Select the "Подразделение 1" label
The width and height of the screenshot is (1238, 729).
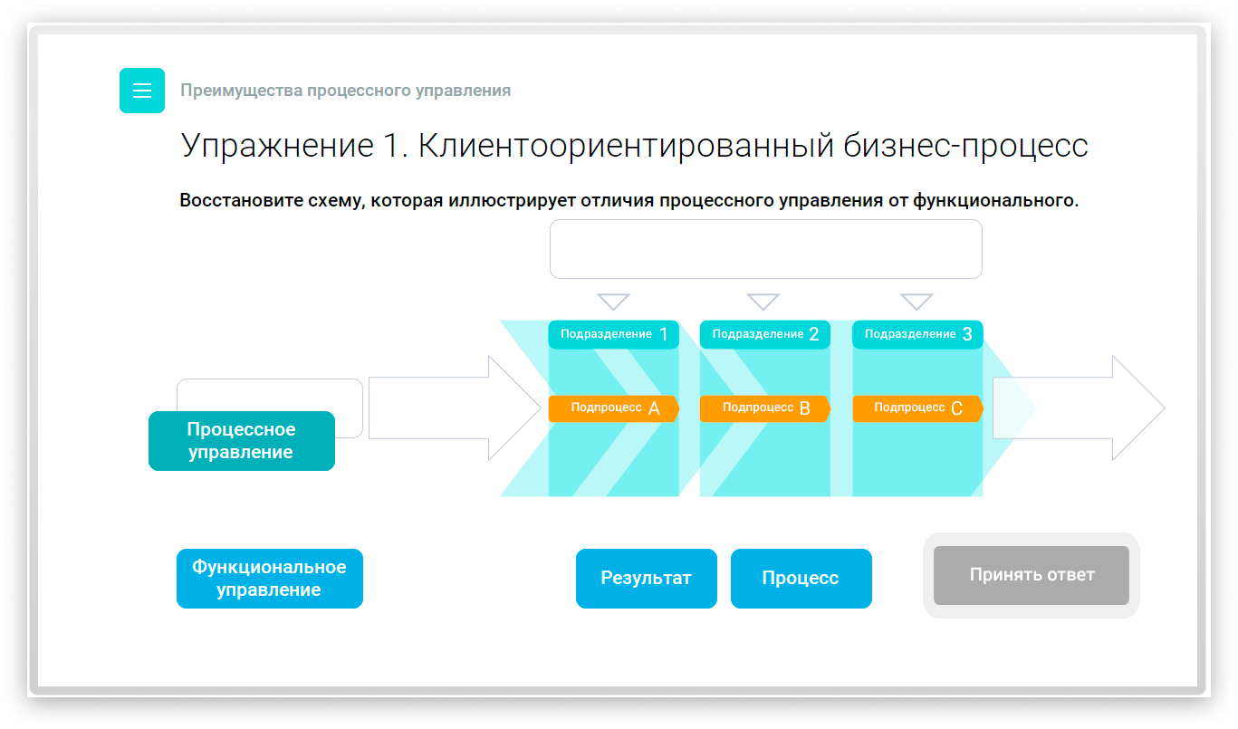coord(614,334)
